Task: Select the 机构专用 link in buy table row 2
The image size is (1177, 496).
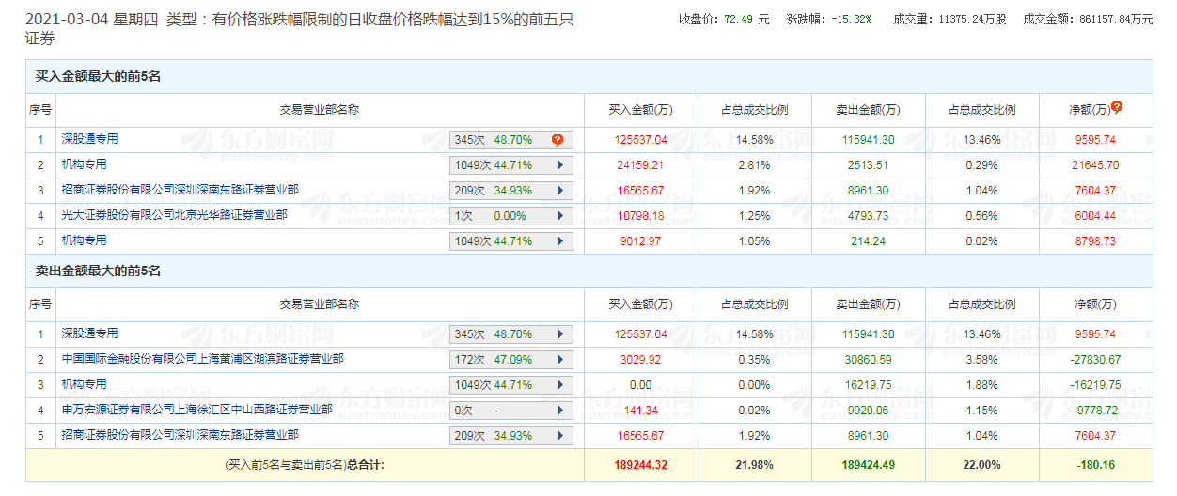Action: coord(84,164)
